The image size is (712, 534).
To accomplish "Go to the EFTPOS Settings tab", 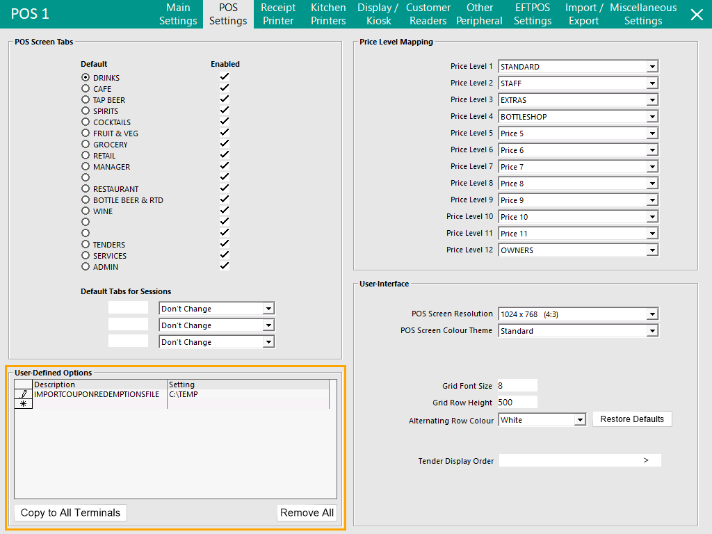I will (533, 15).
